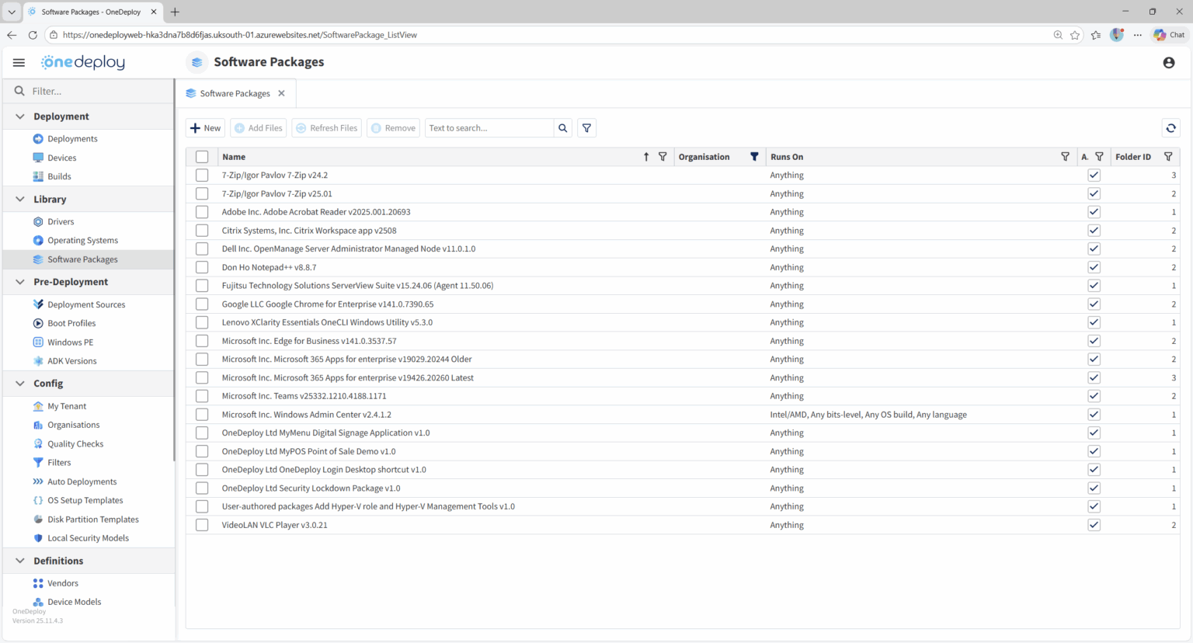Open the browser tab list dropdown

(x=12, y=12)
